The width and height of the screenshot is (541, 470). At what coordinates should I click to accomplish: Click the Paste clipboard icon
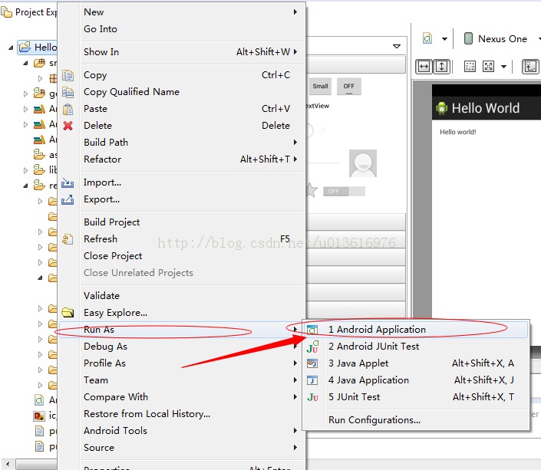[68, 109]
